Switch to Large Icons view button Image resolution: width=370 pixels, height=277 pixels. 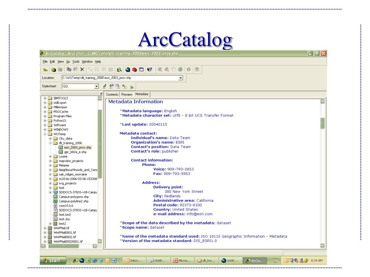(x=91, y=69)
